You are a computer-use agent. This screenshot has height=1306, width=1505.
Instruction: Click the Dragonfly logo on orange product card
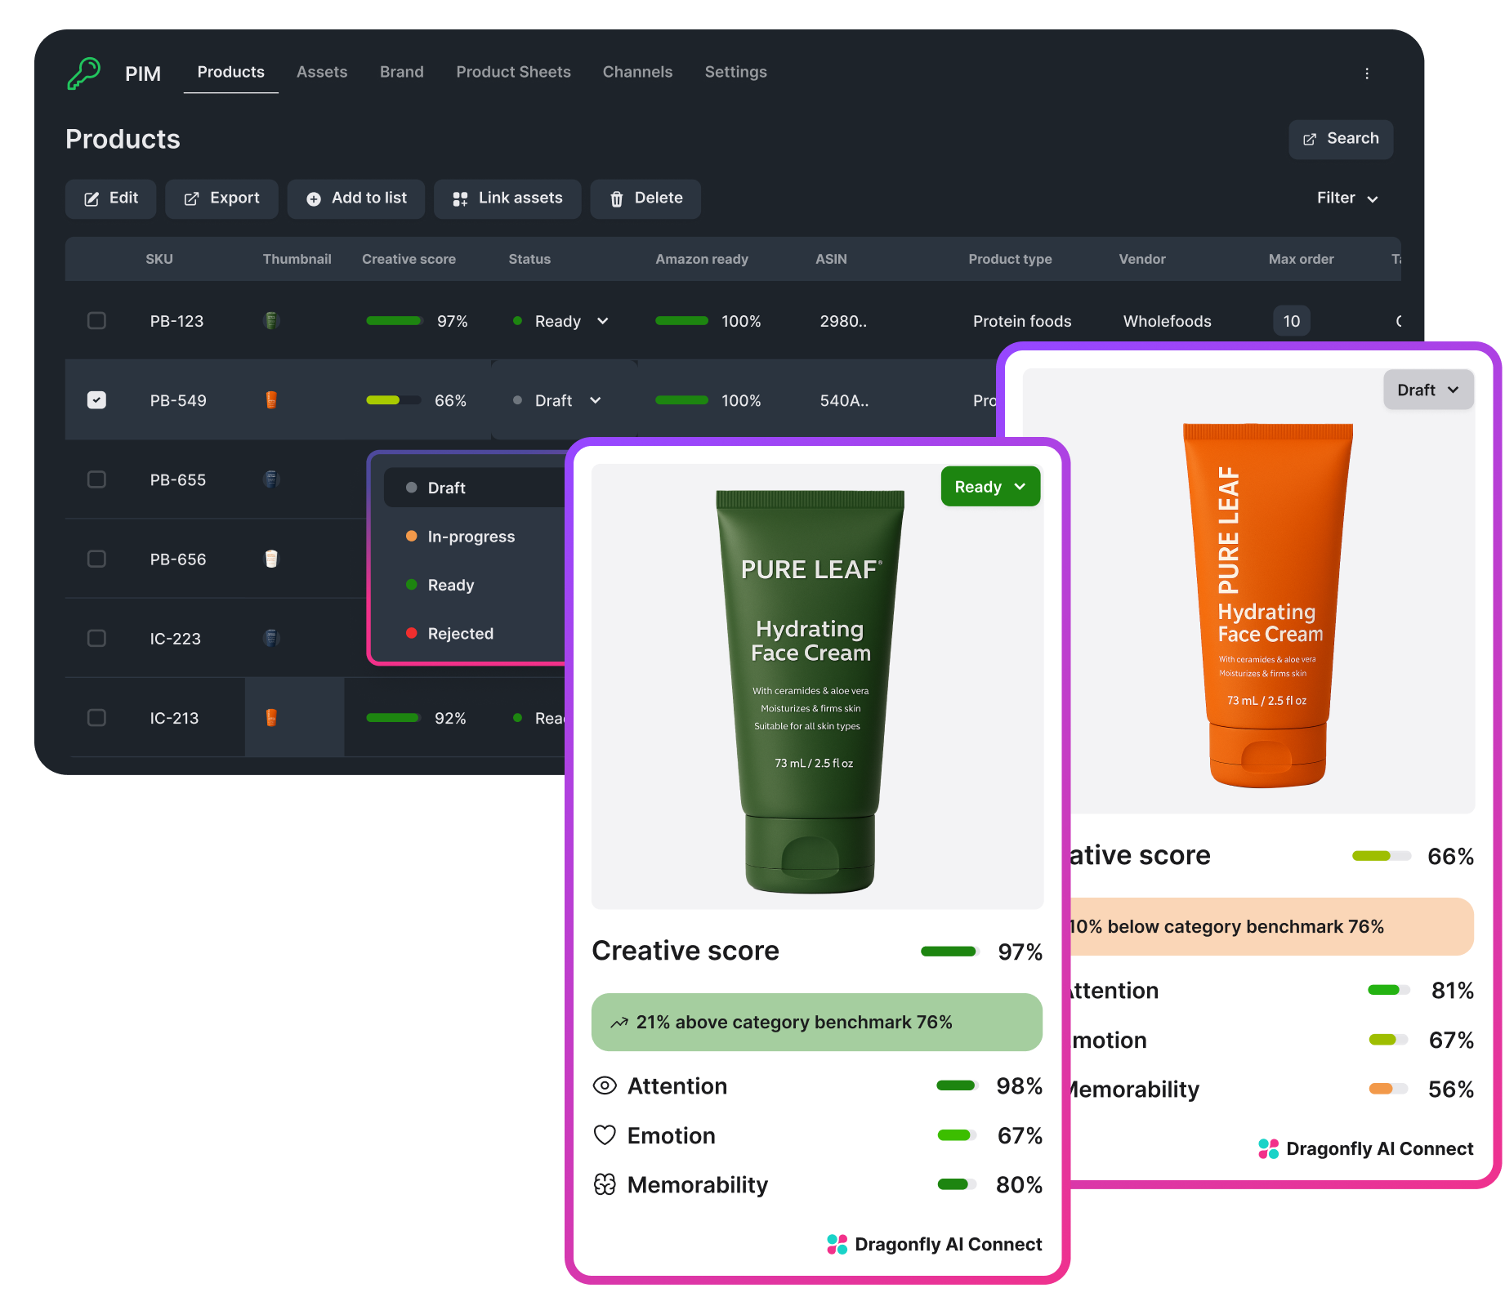(1269, 1149)
